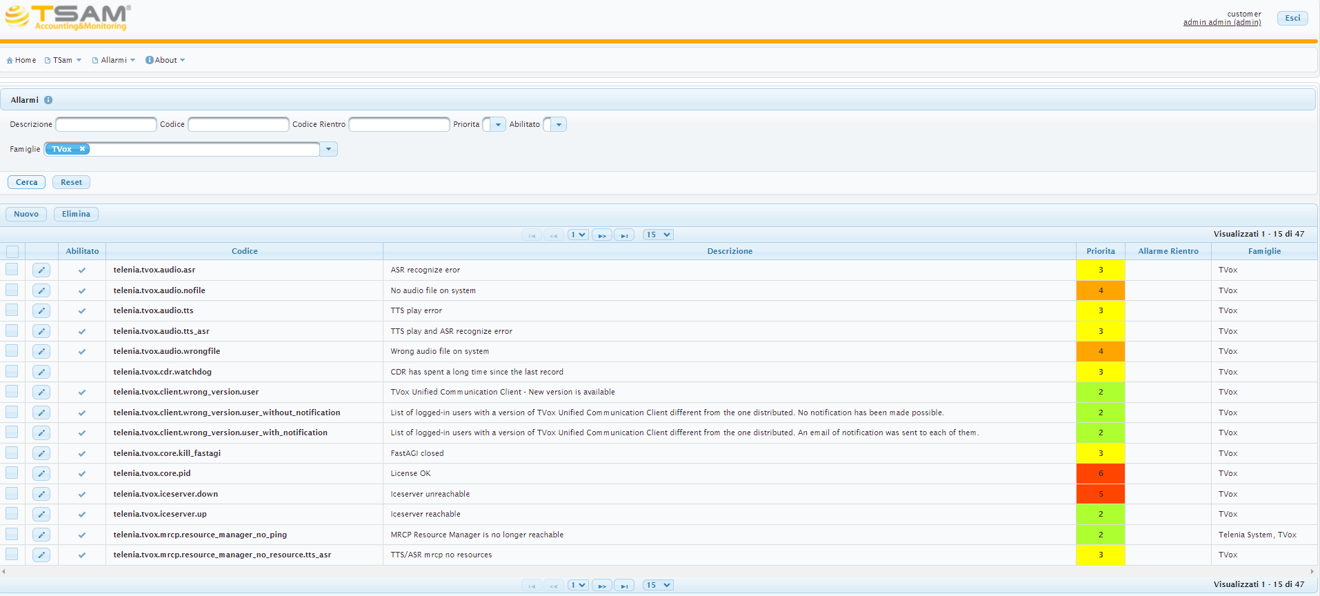Open the admin admin (admin) user link
Image resolution: width=1320 pixels, height=596 pixels.
[x=1222, y=22]
